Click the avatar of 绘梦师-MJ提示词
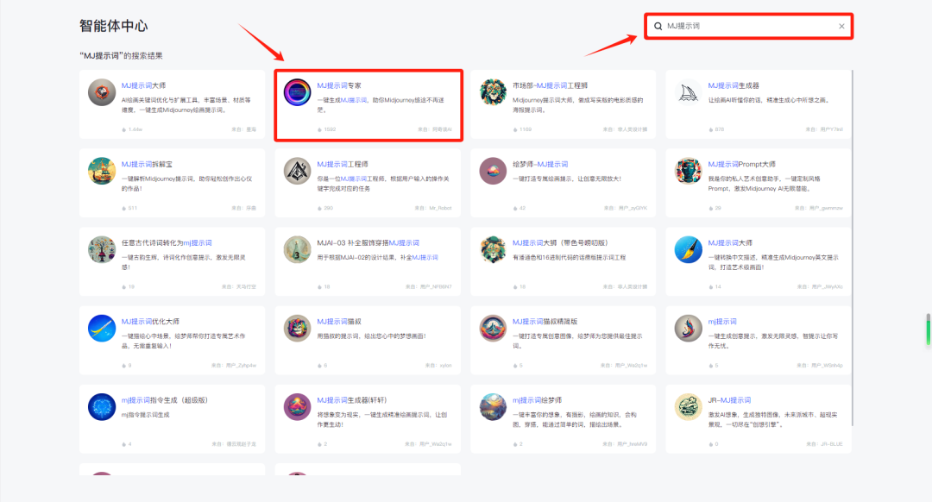 coord(493,171)
